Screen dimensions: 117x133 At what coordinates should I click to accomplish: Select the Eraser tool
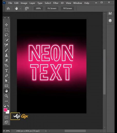point(6,60)
